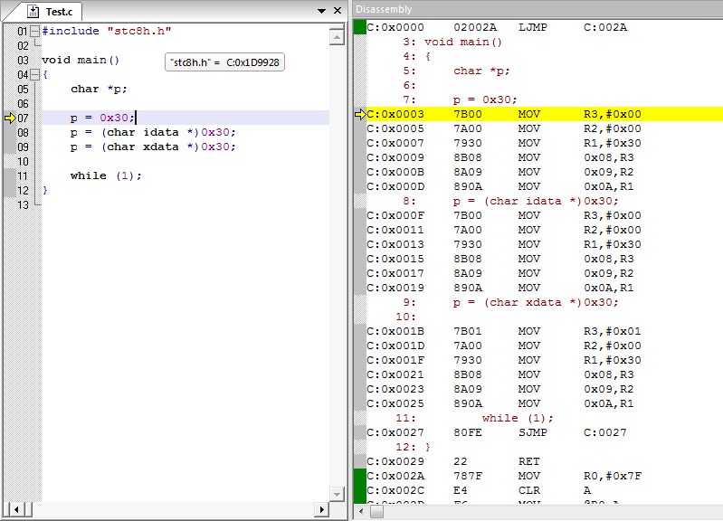Click the Disassembly panel title bar
This screenshot has height=521, width=723.
coord(537,9)
